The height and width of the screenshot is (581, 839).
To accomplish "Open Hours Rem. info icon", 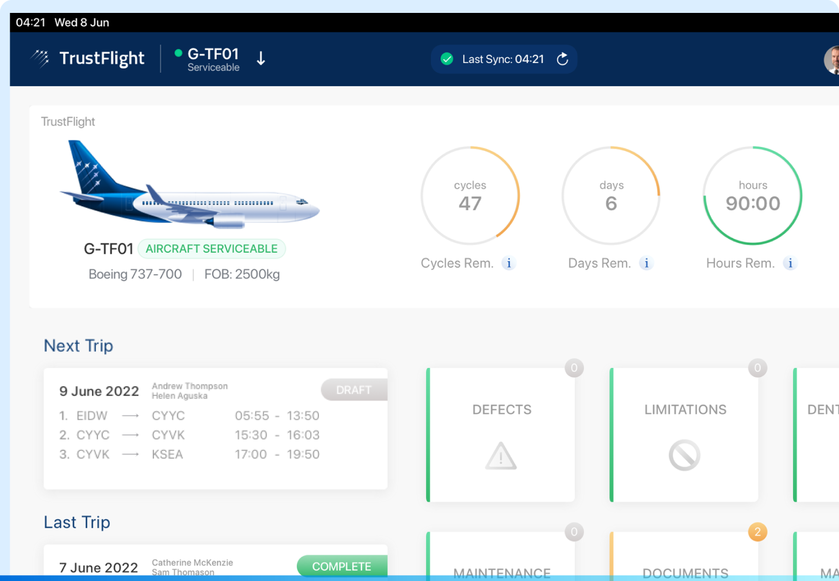I will pos(790,263).
